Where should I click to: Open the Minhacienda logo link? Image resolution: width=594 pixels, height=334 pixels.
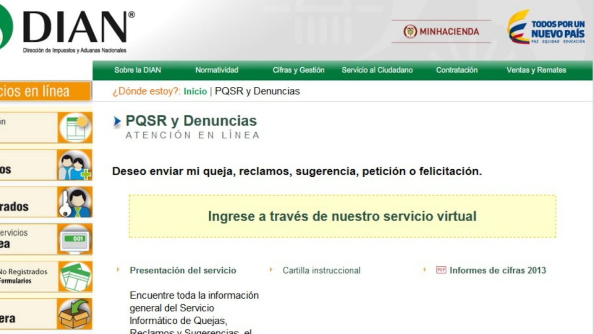coord(440,31)
